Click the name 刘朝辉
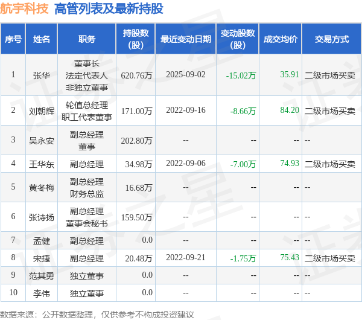The height and width of the screenshot is (320, 362). [x=42, y=111]
